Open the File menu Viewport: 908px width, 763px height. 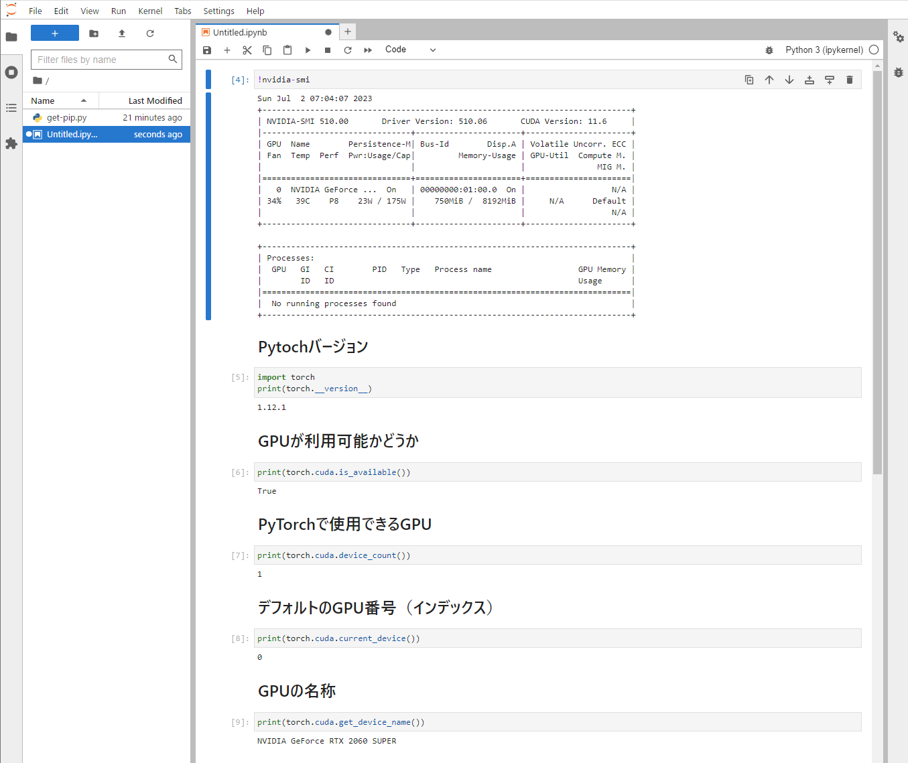click(36, 11)
